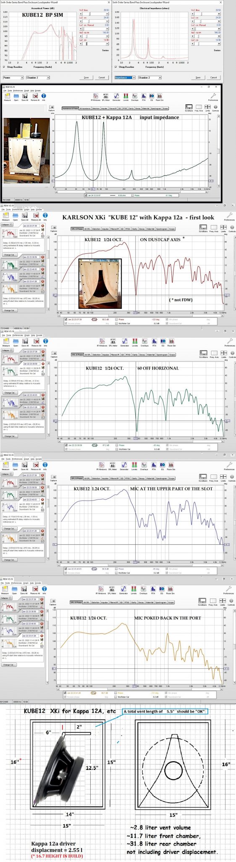Open Overlays in input impedance window
Viewport: 236px width, 862px height.
(134, 97)
